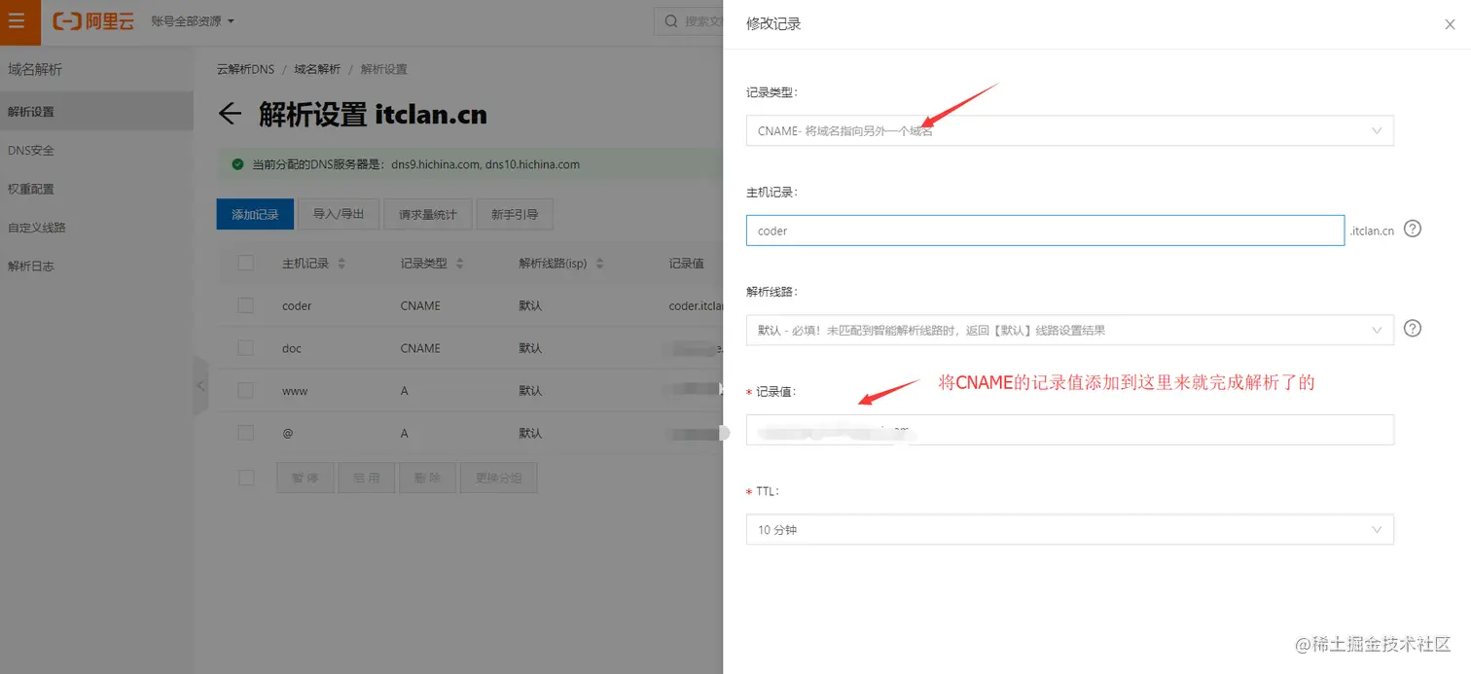Viewport: 1471px width, 674px height.
Task: Click the doc host record cell
Action: pos(292,348)
